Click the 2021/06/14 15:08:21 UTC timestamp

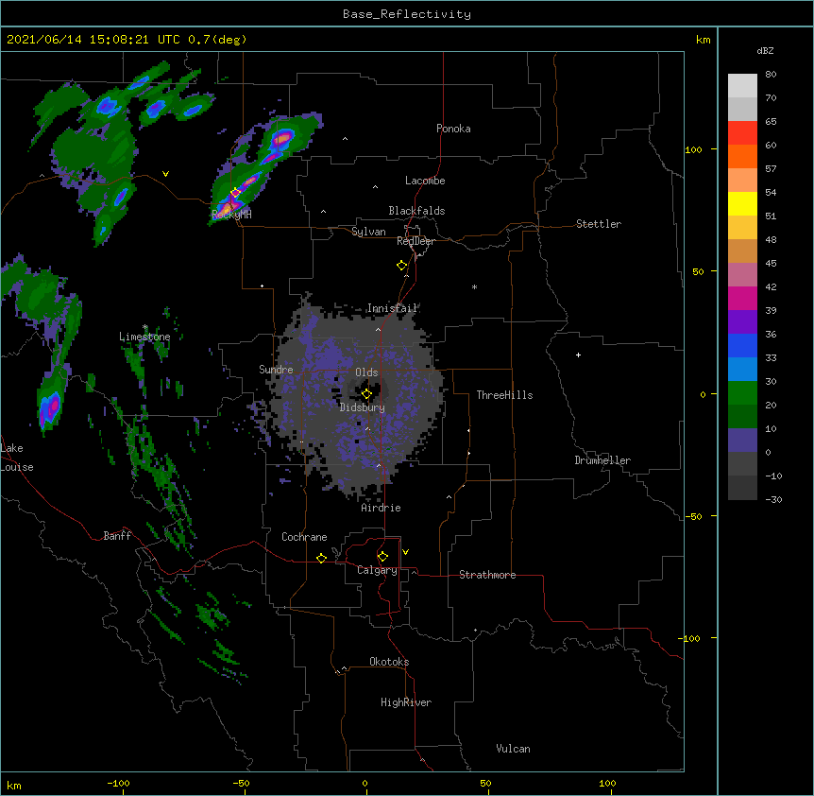pyautogui.click(x=93, y=40)
